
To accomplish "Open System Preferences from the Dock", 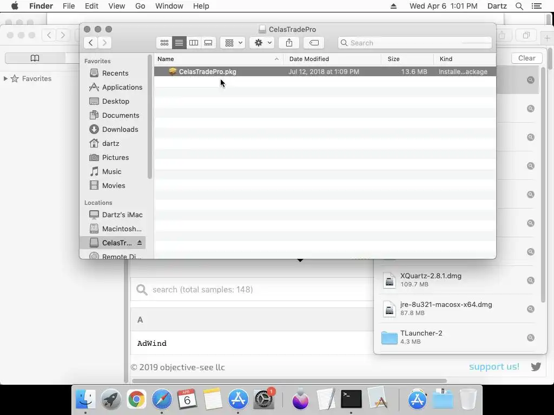I will [x=263, y=399].
